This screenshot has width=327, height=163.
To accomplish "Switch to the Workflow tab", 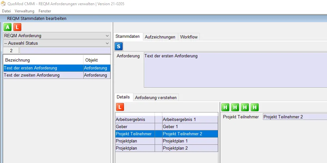I will tap(189, 37).
